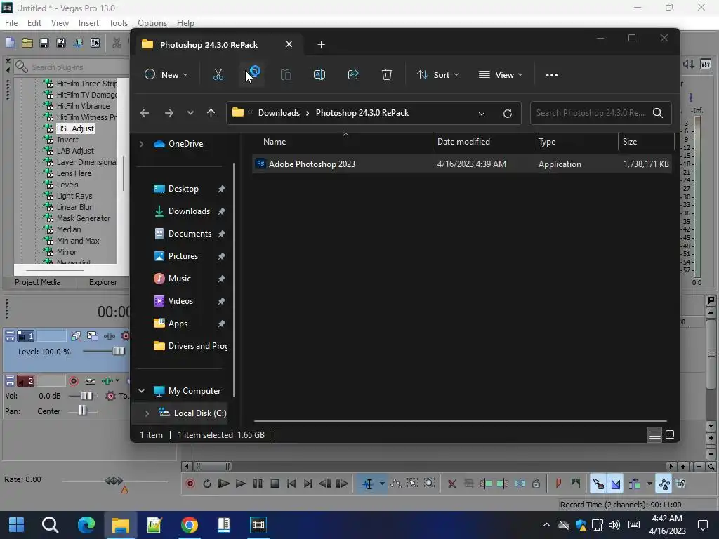Open the Vegas Pro Options menu
The image size is (719, 539).
152,23
